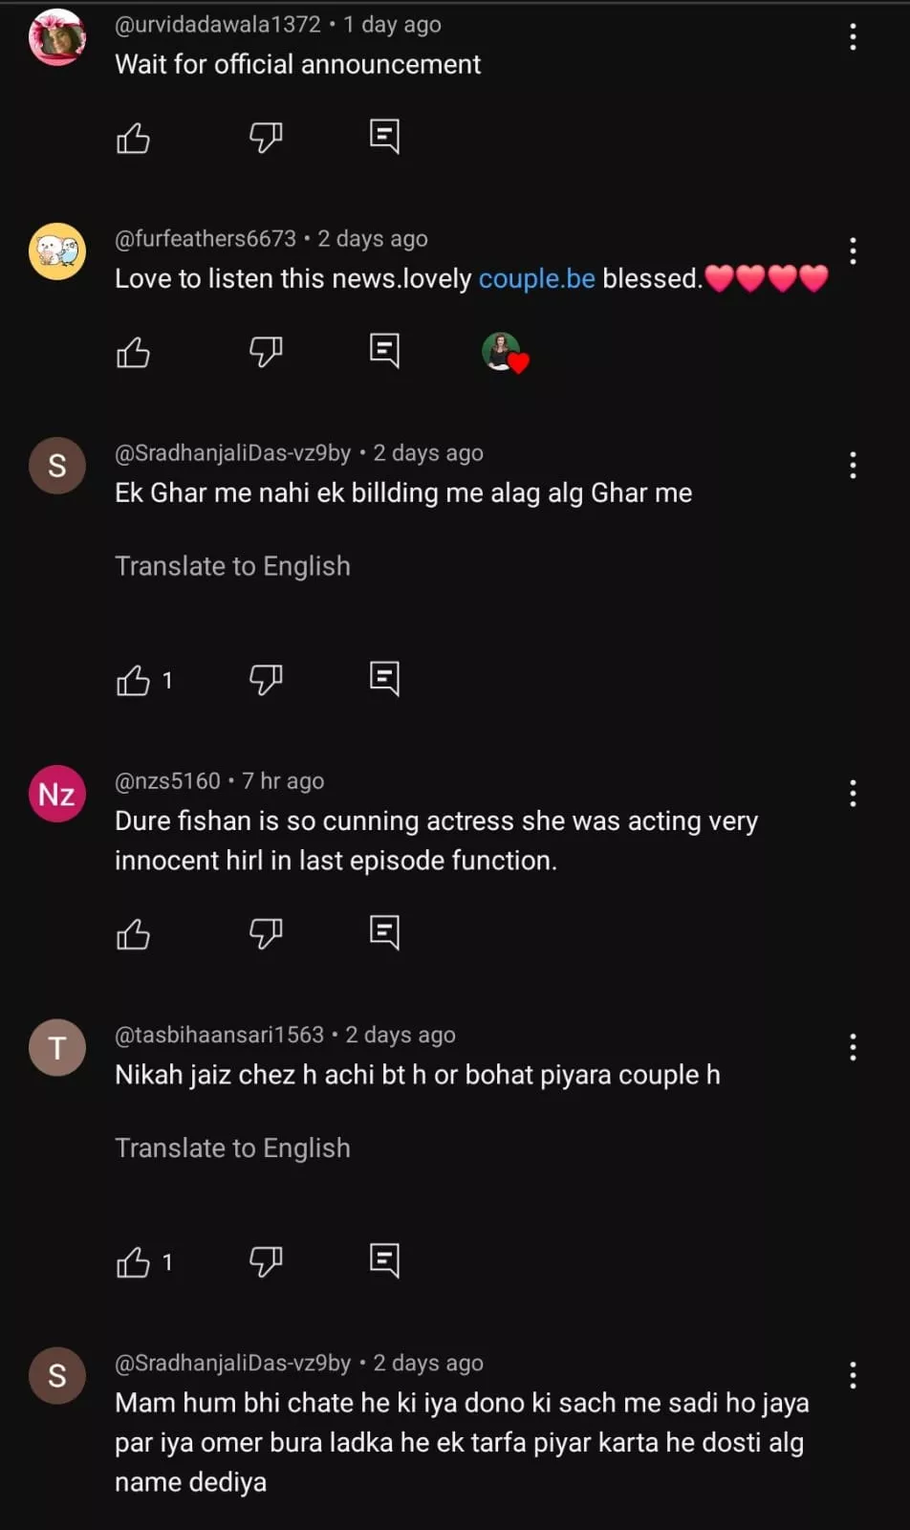Translate tasbihaansari1563's Nikah comment to English
910x1530 pixels.
pyautogui.click(x=232, y=1147)
